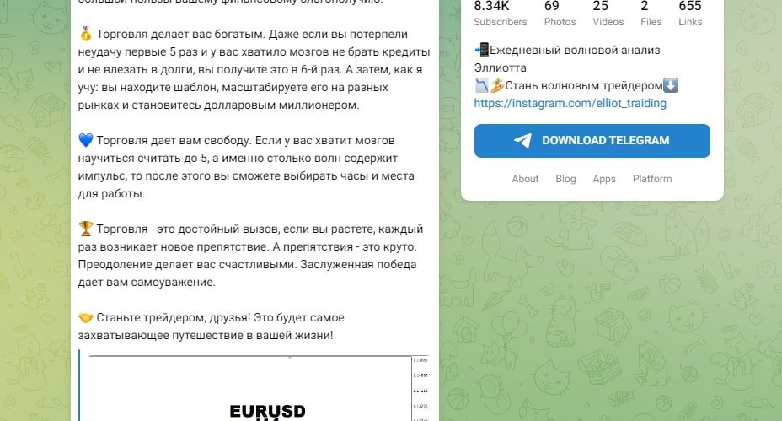This screenshot has height=421, width=782.
Task: Show the 25 Videos counter
Action: tap(608, 14)
